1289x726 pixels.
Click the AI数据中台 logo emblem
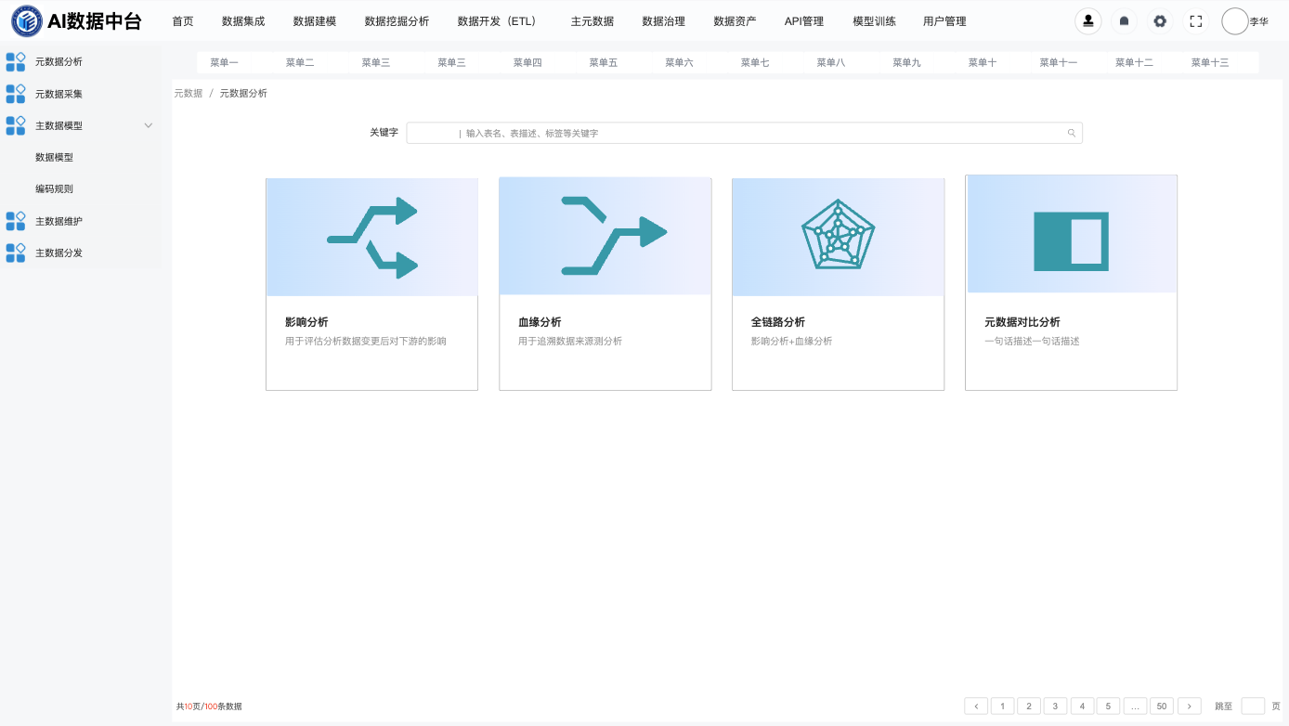[26, 20]
